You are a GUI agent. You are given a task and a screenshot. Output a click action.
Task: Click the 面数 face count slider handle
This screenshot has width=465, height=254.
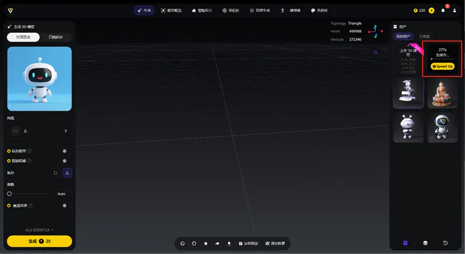point(9,194)
